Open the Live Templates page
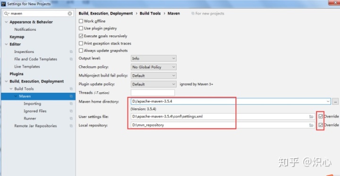 point(27,67)
